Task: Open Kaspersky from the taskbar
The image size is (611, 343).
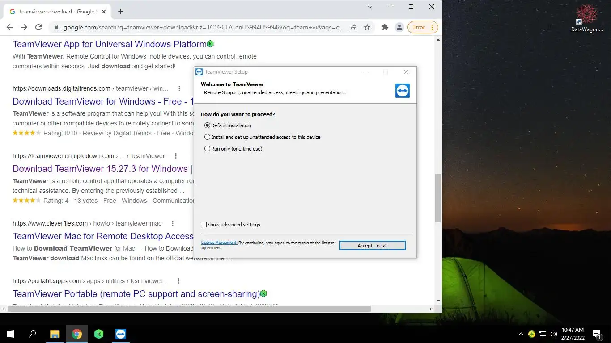Action: [x=99, y=334]
